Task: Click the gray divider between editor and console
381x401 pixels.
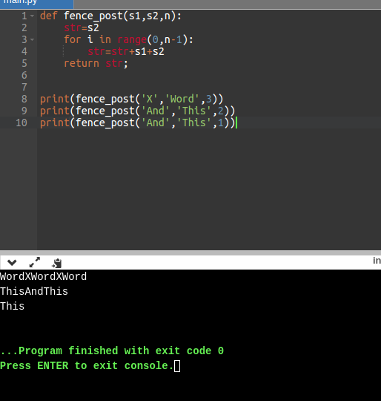Action: tap(190, 252)
